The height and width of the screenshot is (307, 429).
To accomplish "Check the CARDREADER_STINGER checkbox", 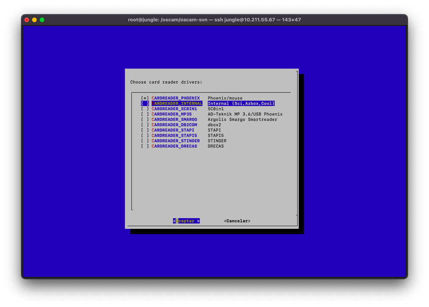I will coord(145,141).
